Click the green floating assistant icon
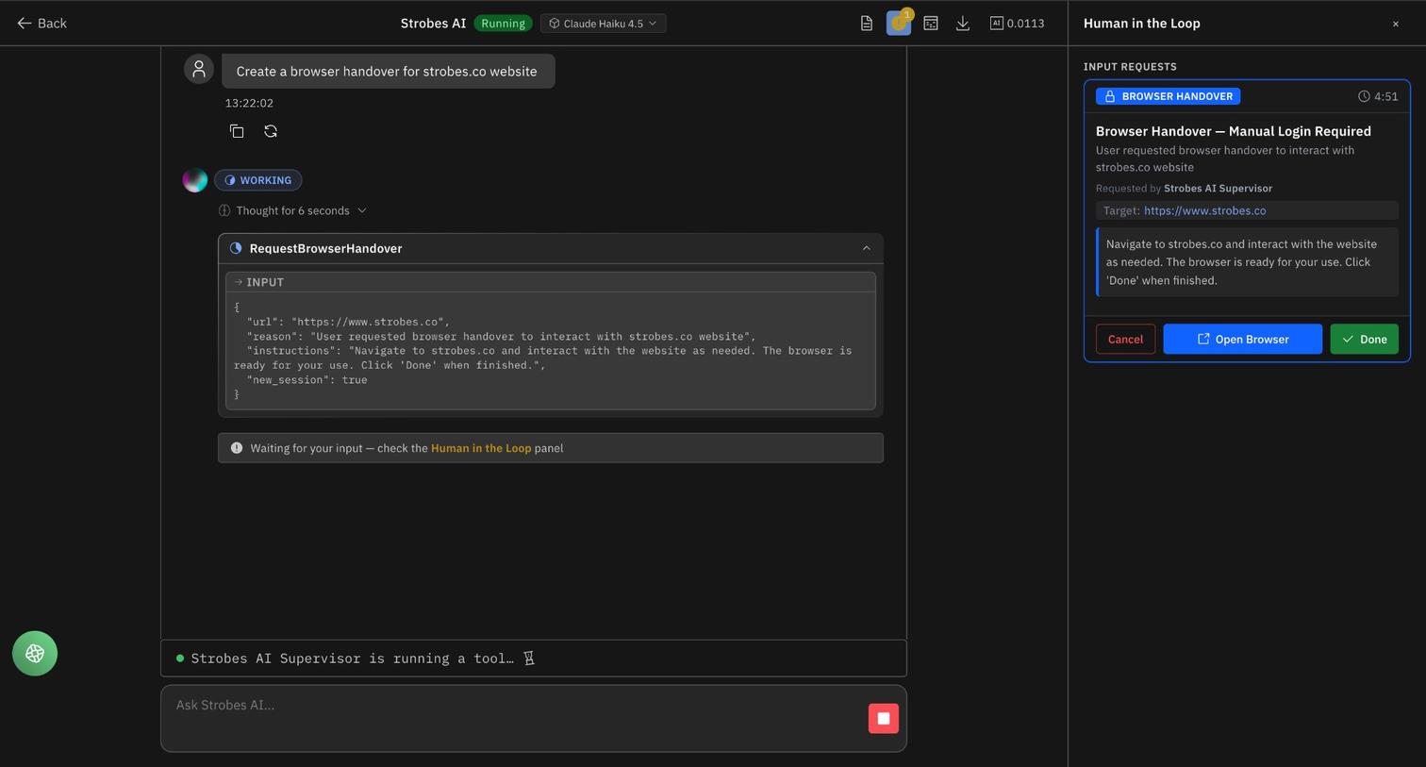The image size is (1426, 767). (35, 654)
